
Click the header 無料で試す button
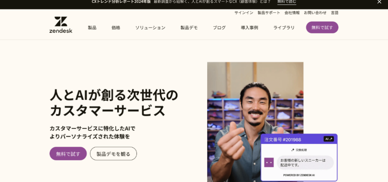pos(322,27)
